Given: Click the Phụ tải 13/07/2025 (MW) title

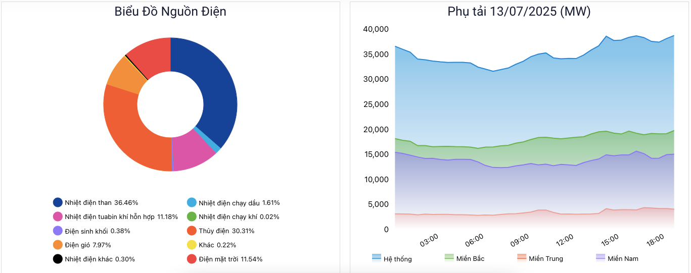Looking at the screenshot, I should tap(519, 12).
